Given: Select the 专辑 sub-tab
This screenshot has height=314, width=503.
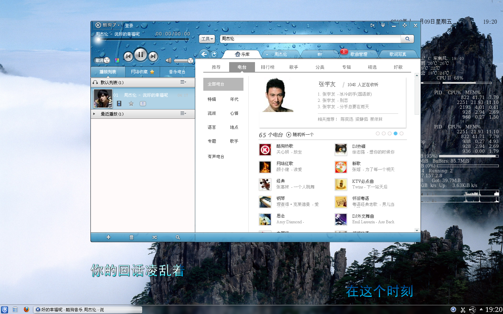Looking at the screenshot, I should (x=347, y=67).
